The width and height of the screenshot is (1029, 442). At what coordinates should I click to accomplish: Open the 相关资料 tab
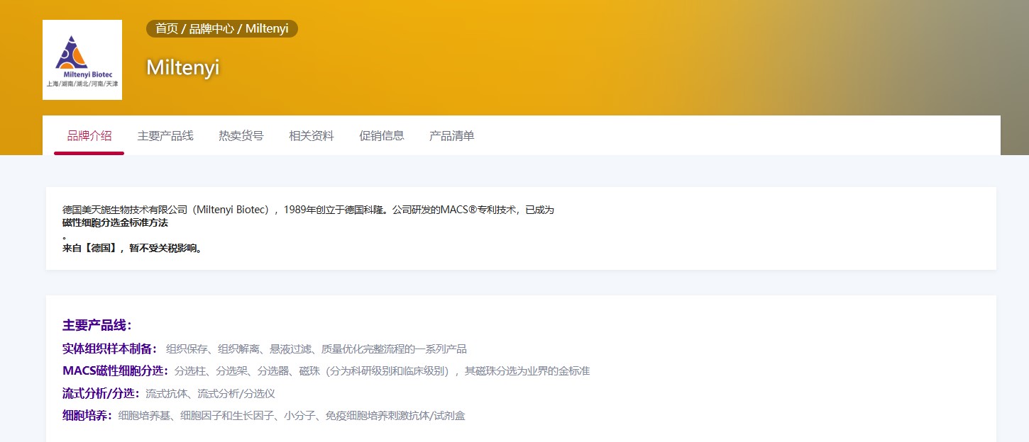tap(311, 135)
